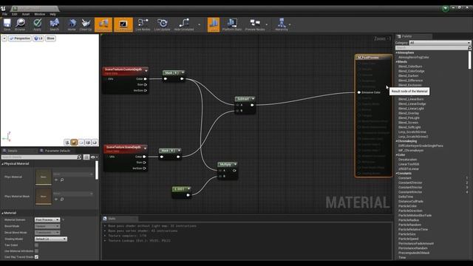The height and width of the screenshot is (266, 473).
Task: Open the Help menu
Action: point(52,14)
